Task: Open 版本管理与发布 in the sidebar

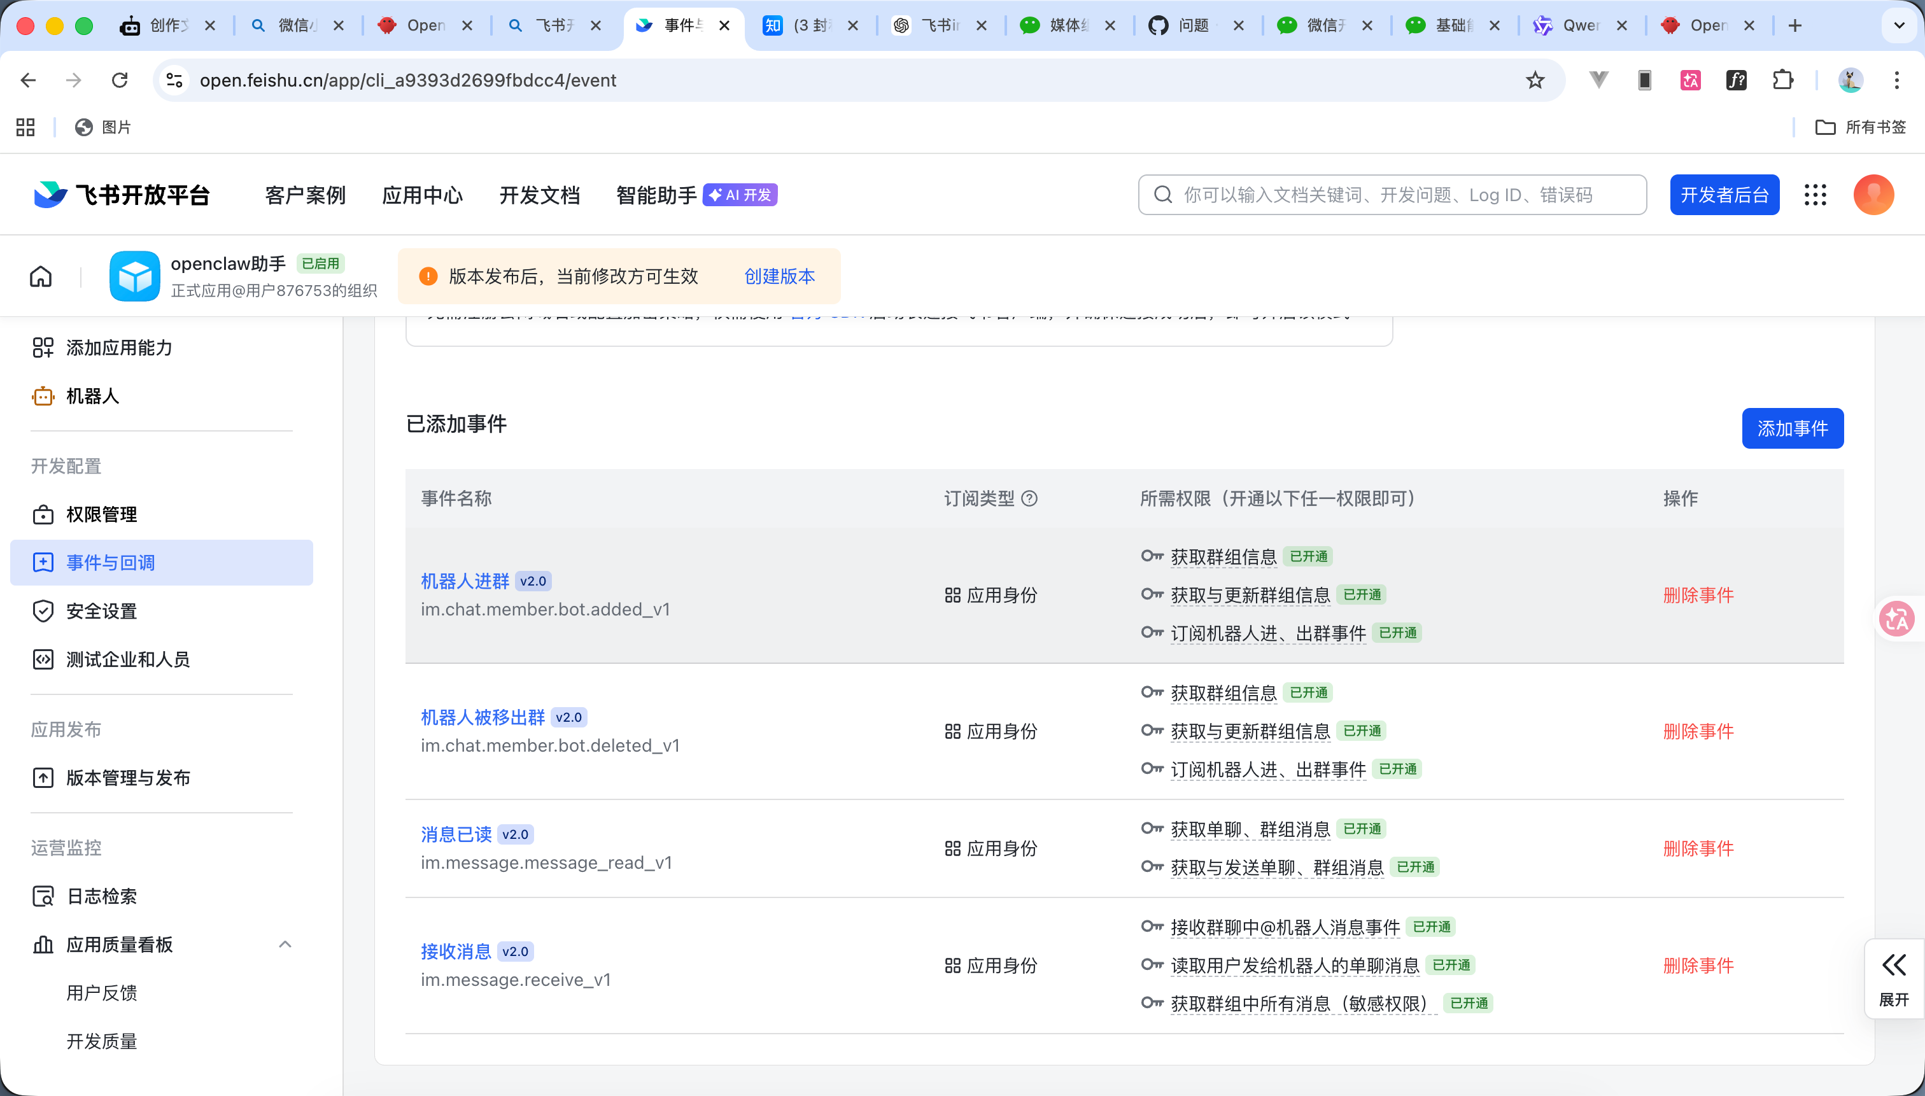Action: tap(128, 778)
